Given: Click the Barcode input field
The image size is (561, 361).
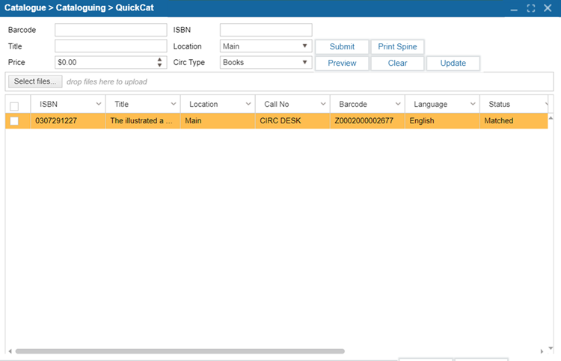Looking at the screenshot, I should click(111, 30).
